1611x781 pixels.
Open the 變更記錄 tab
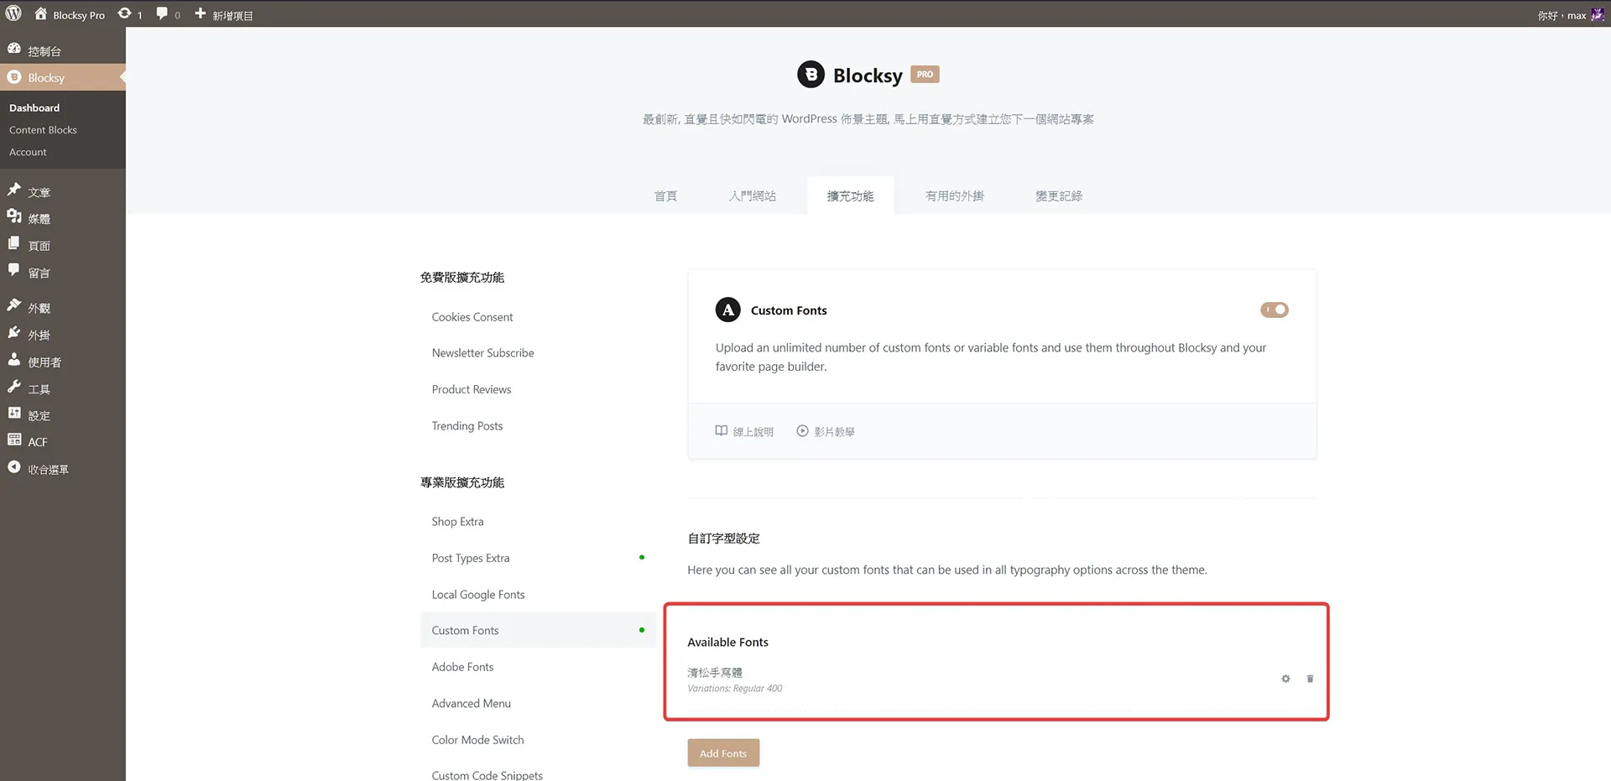pyautogui.click(x=1058, y=195)
